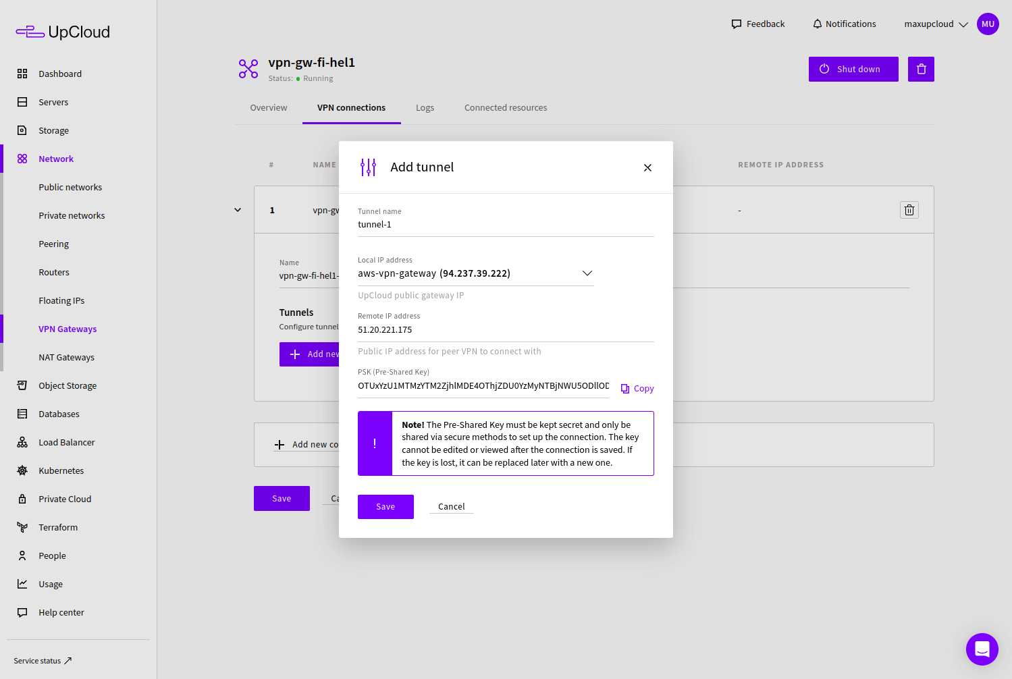The image size is (1012, 679).
Task: Click the UpCloud logo
Action: click(x=63, y=32)
